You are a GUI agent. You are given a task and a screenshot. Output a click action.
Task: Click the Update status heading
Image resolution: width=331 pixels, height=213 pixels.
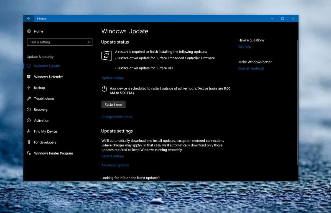click(115, 42)
